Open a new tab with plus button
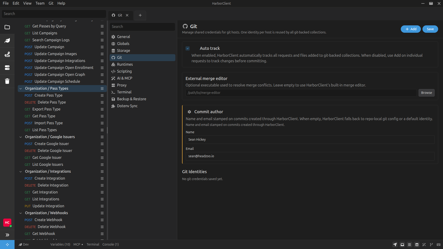443x249 pixels. tap(140, 15)
